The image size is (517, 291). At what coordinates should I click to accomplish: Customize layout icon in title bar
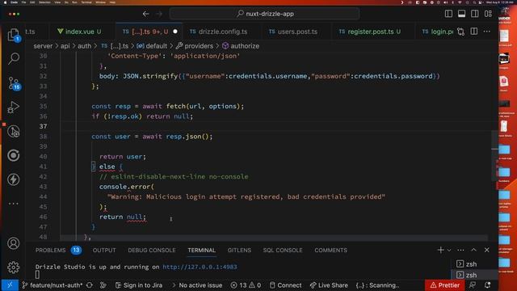[x=488, y=14]
